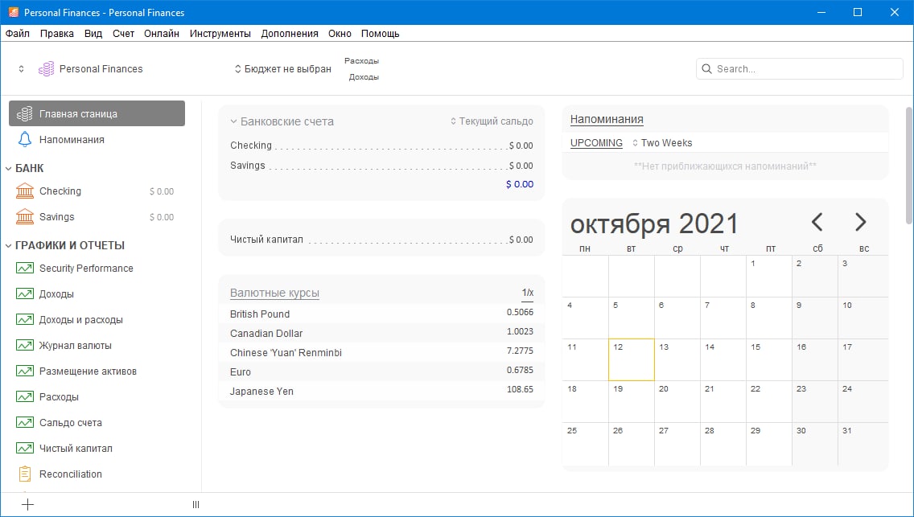Viewport: 914px width, 517px height.
Task: Select October 25 in the calendar
Action: [585, 444]
